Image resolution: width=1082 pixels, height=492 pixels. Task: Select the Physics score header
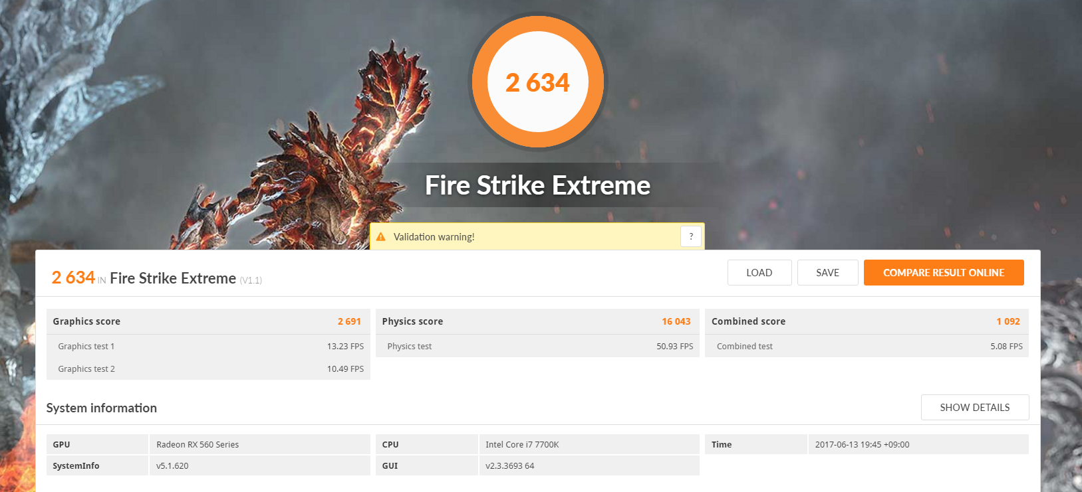click(412, 321)
